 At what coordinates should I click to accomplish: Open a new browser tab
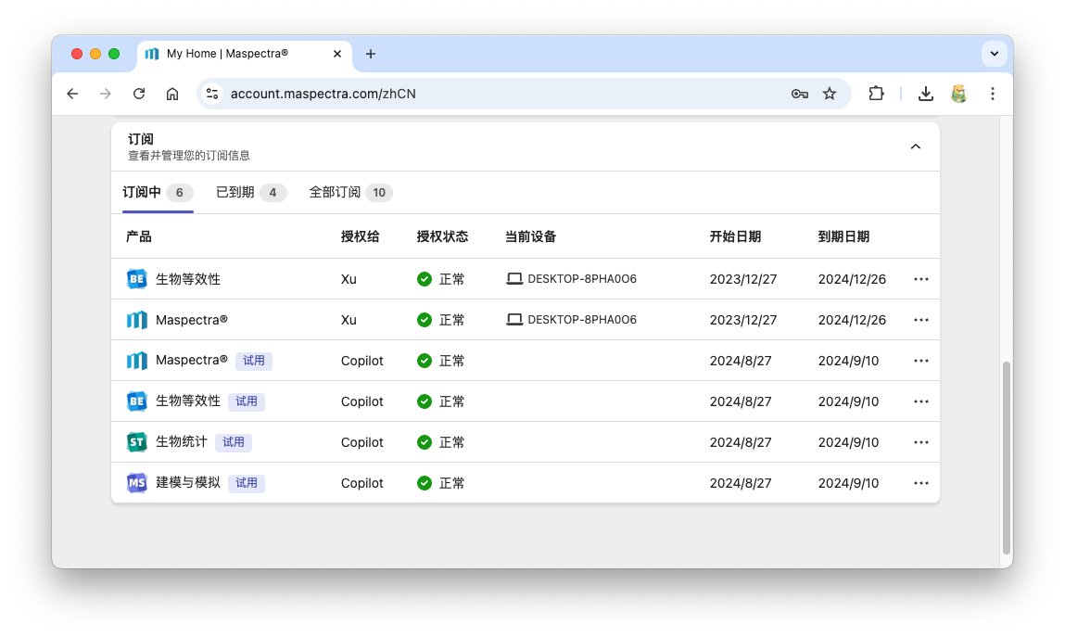(x=370, y=54)
